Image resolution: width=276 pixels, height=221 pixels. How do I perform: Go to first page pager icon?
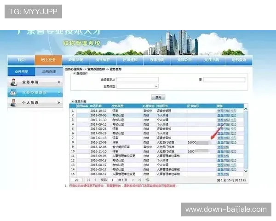click(x=88, y=180)
